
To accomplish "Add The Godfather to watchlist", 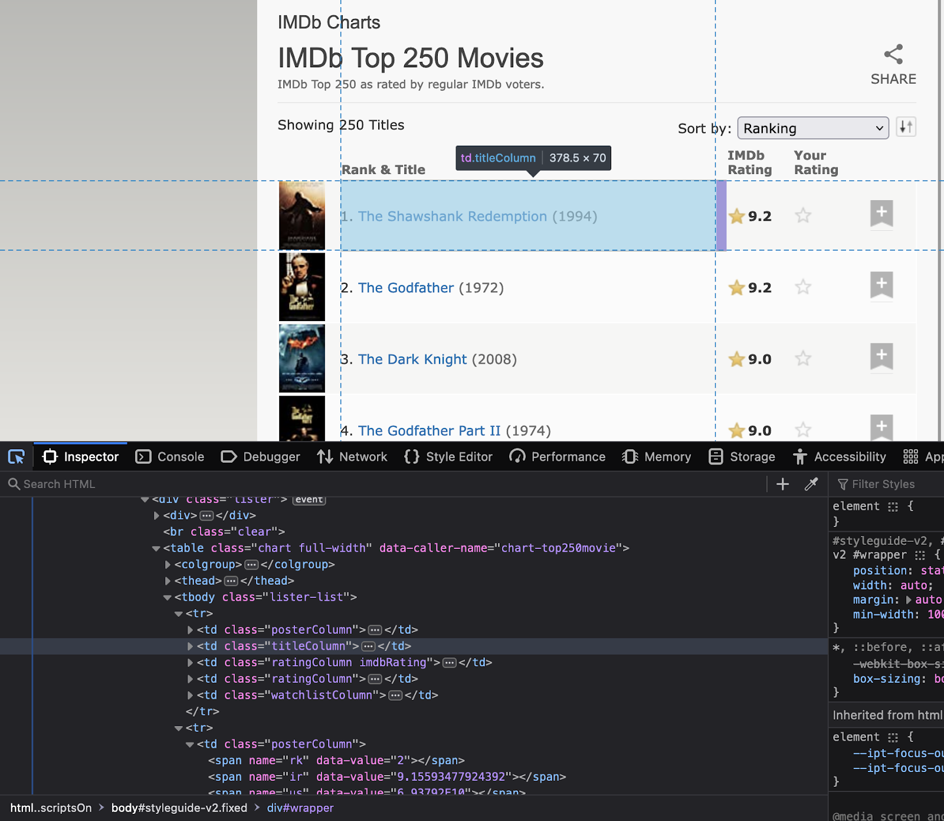I will [881, 284].
